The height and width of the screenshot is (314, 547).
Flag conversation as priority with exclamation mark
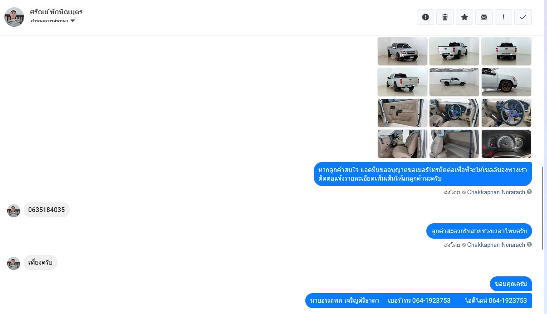tap(503, 17)
